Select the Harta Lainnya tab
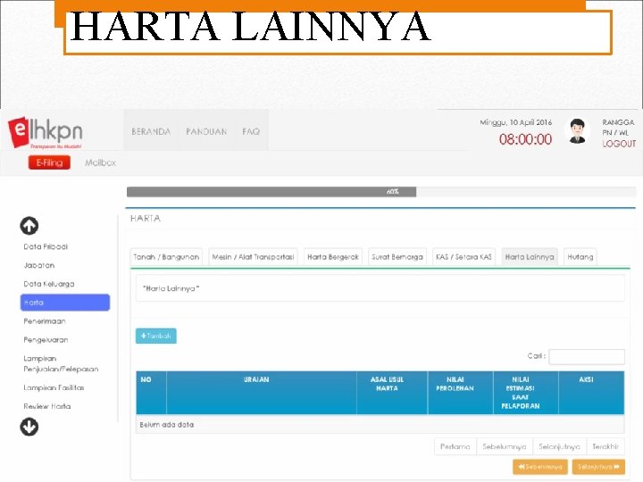This screenshot has width=643, height=482. tap(530, 257)
